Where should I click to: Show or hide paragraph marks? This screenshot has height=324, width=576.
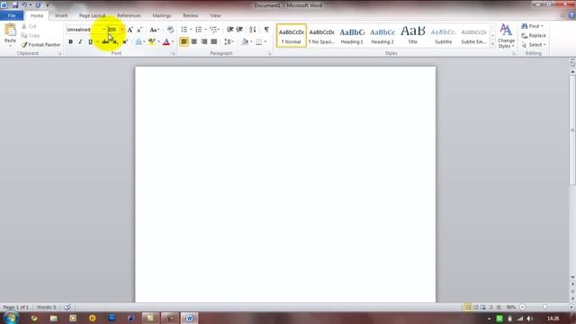266,30
